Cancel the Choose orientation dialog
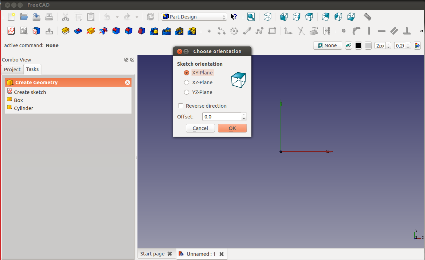The height and width of the screenshot is (260, 425). pyautogui.click(x=200, y=128)
